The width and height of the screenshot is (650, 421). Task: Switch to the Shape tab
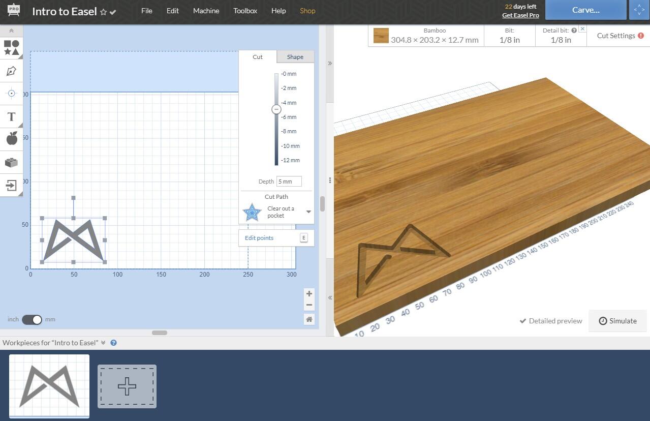(295, 57)
